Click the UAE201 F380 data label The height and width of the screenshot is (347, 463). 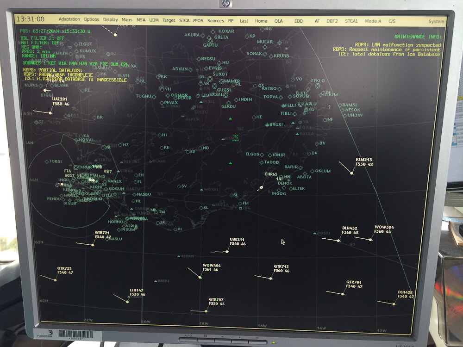click(x=61, y=102)
